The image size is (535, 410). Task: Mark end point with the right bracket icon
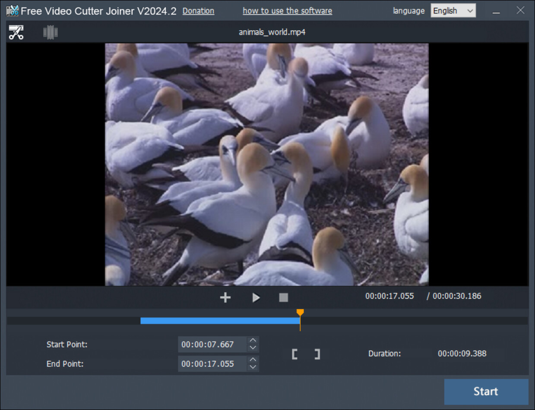point(317,354)
